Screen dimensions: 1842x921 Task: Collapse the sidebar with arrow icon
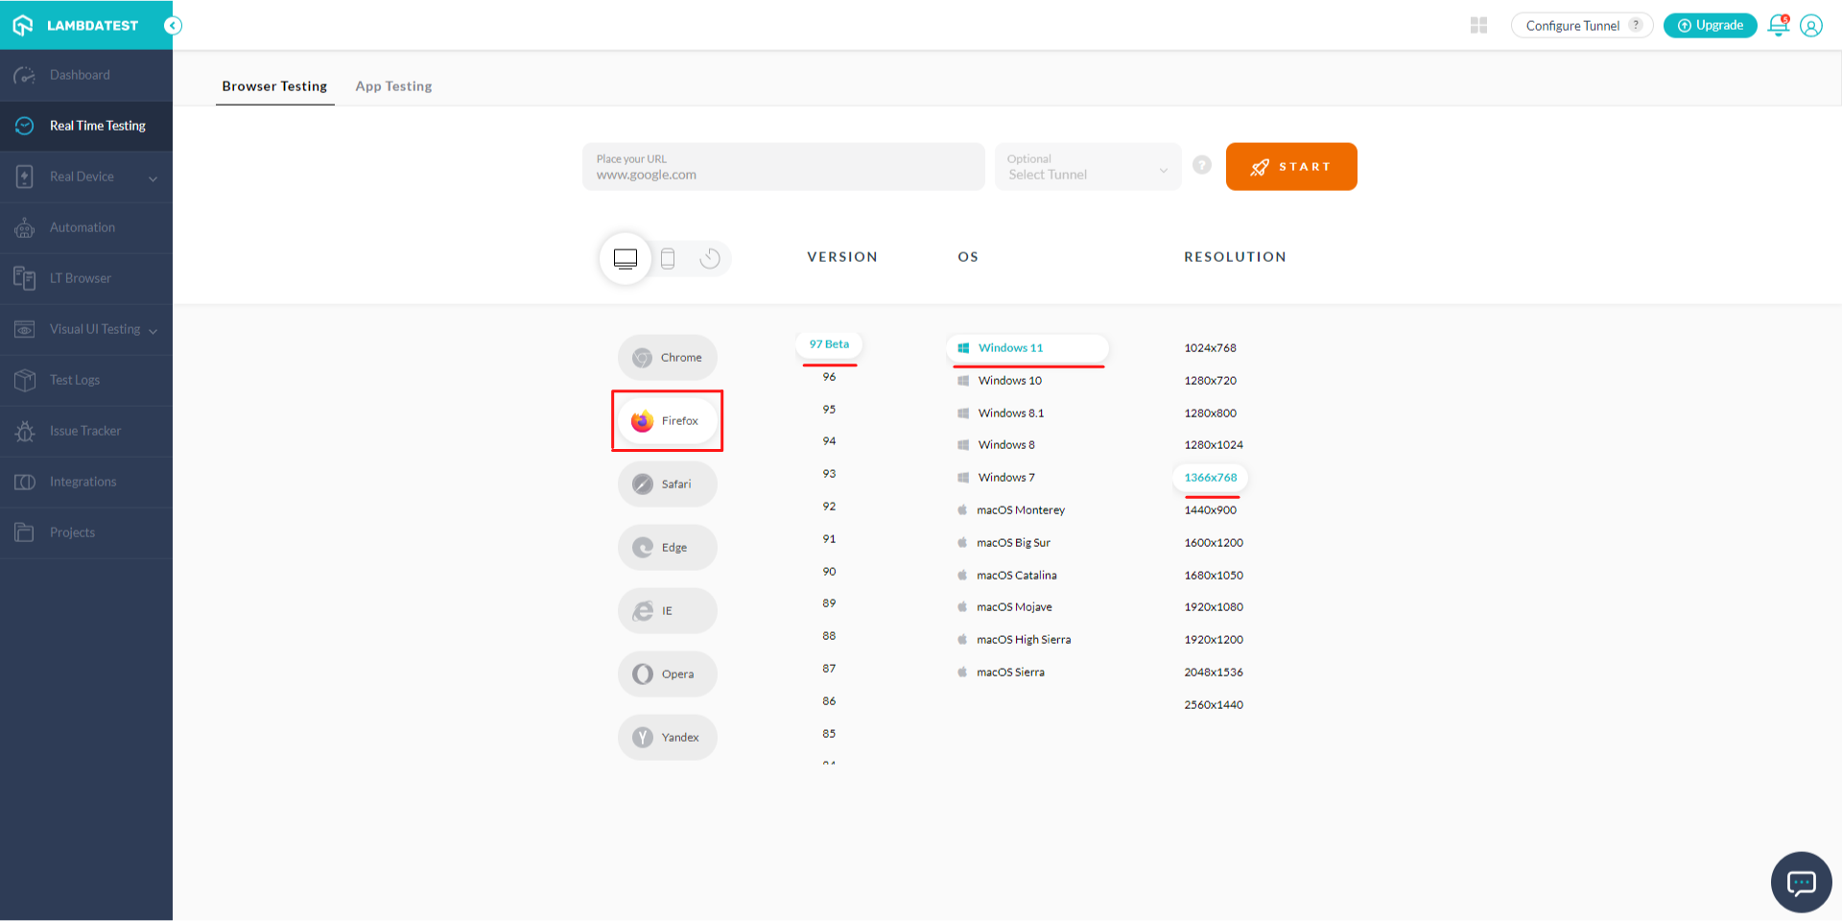click(173, 26)
